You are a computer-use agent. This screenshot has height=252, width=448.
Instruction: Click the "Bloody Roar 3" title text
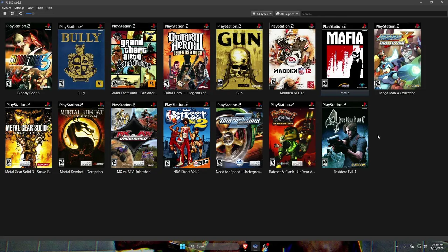click(x=28, y=93)
